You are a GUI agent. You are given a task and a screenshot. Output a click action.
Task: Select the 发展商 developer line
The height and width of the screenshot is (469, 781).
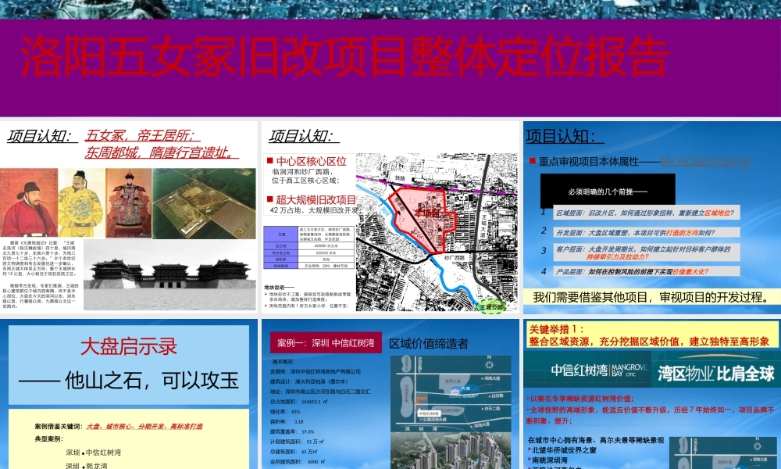316,371
